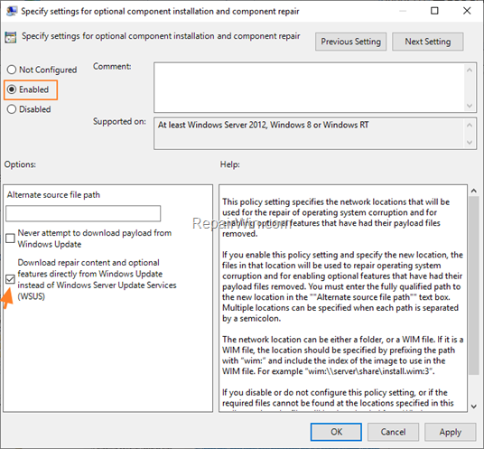The height and width of the screenshot is (449, 484).
Task: Confirm with the OK button
Action: (x=336, y=432)
